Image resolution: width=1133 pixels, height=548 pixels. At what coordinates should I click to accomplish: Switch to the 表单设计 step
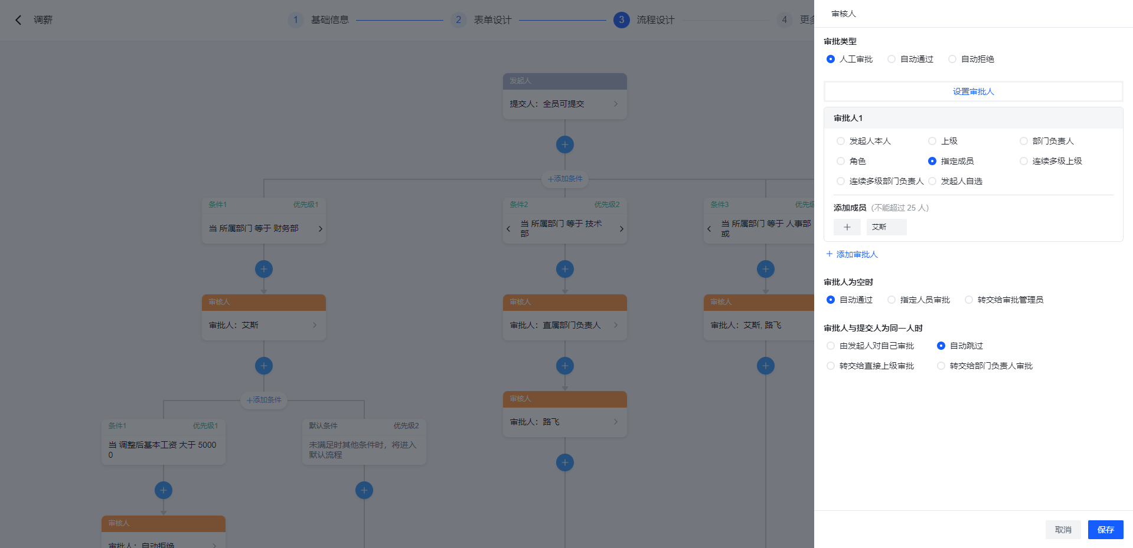point(491,19)
